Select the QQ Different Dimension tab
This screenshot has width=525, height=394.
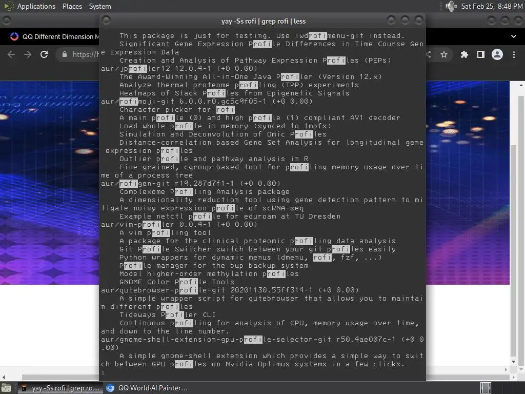click(x=55, y=36)
